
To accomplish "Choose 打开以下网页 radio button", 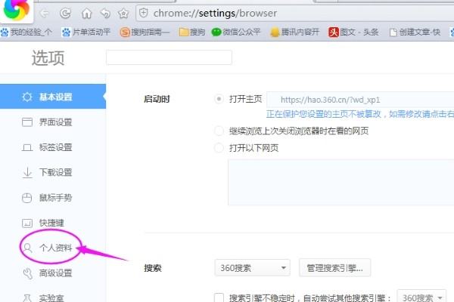I will tap(220, 147).
